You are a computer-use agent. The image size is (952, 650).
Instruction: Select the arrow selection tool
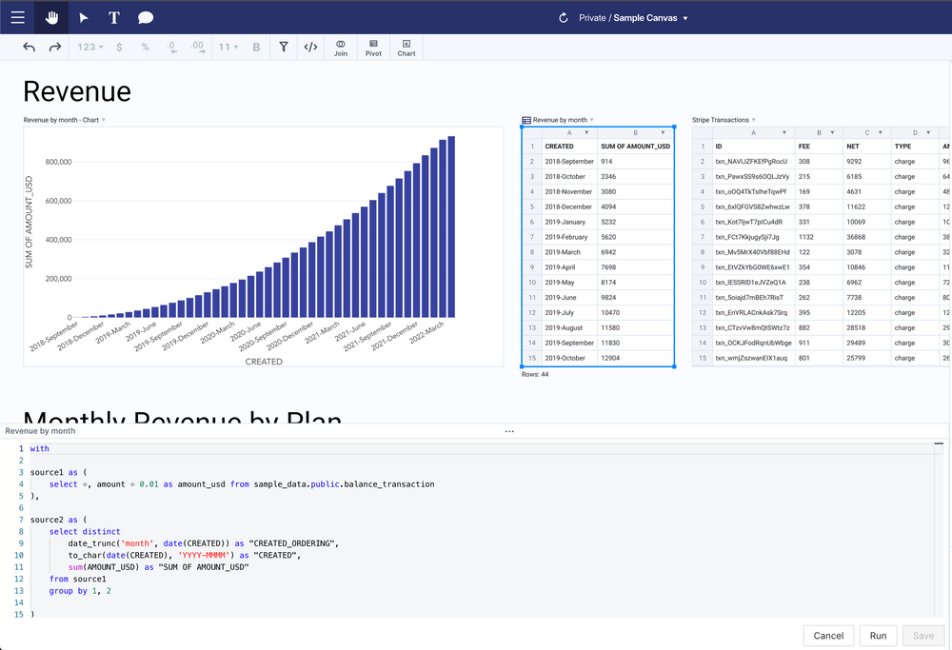point(83,17)
